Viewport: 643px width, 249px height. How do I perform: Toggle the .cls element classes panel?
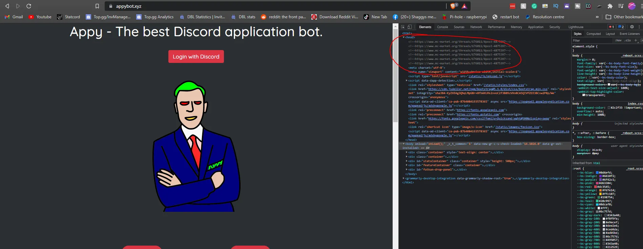628,40
